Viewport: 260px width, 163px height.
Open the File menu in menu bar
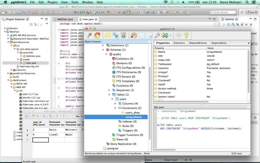point(32,2)
